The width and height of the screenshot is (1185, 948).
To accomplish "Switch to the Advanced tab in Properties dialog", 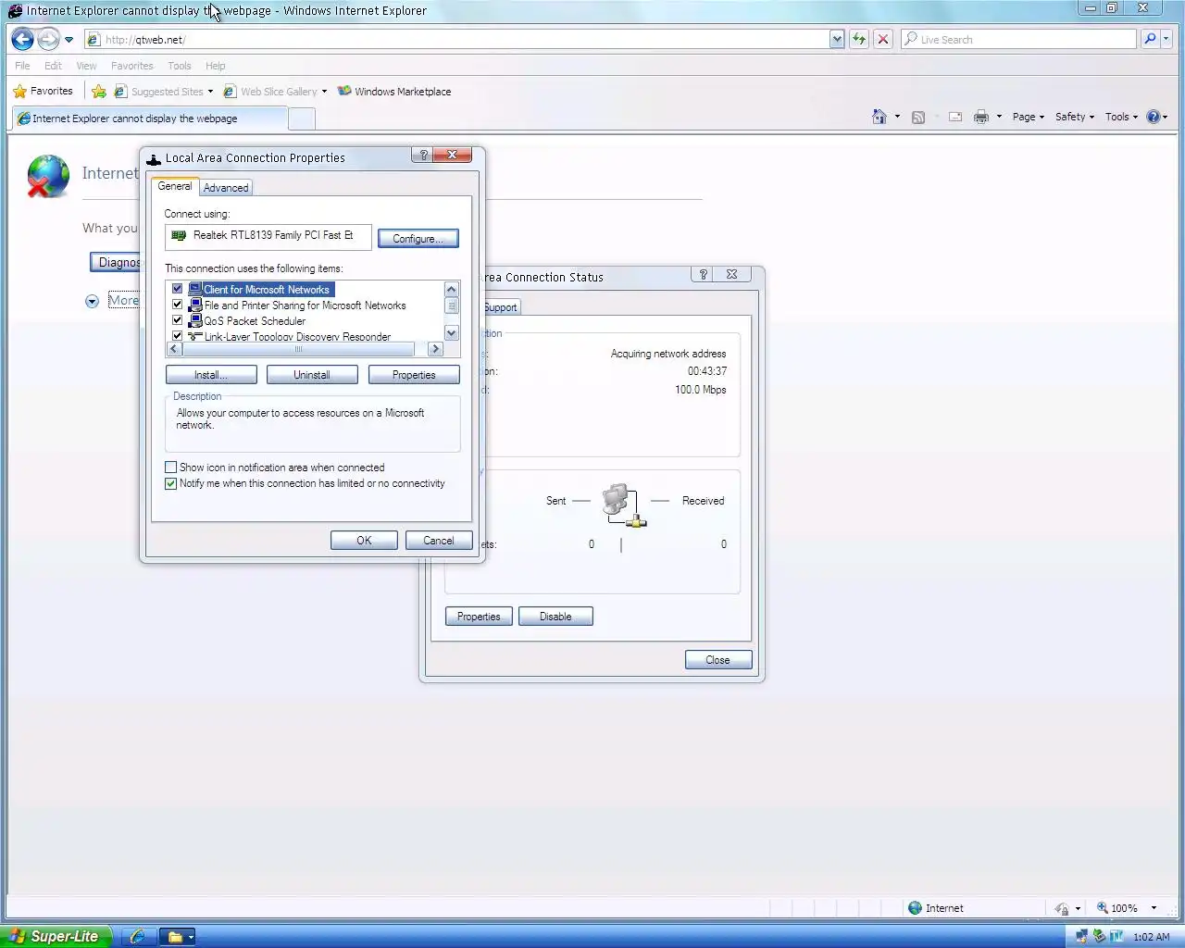I will coord(226,188).
